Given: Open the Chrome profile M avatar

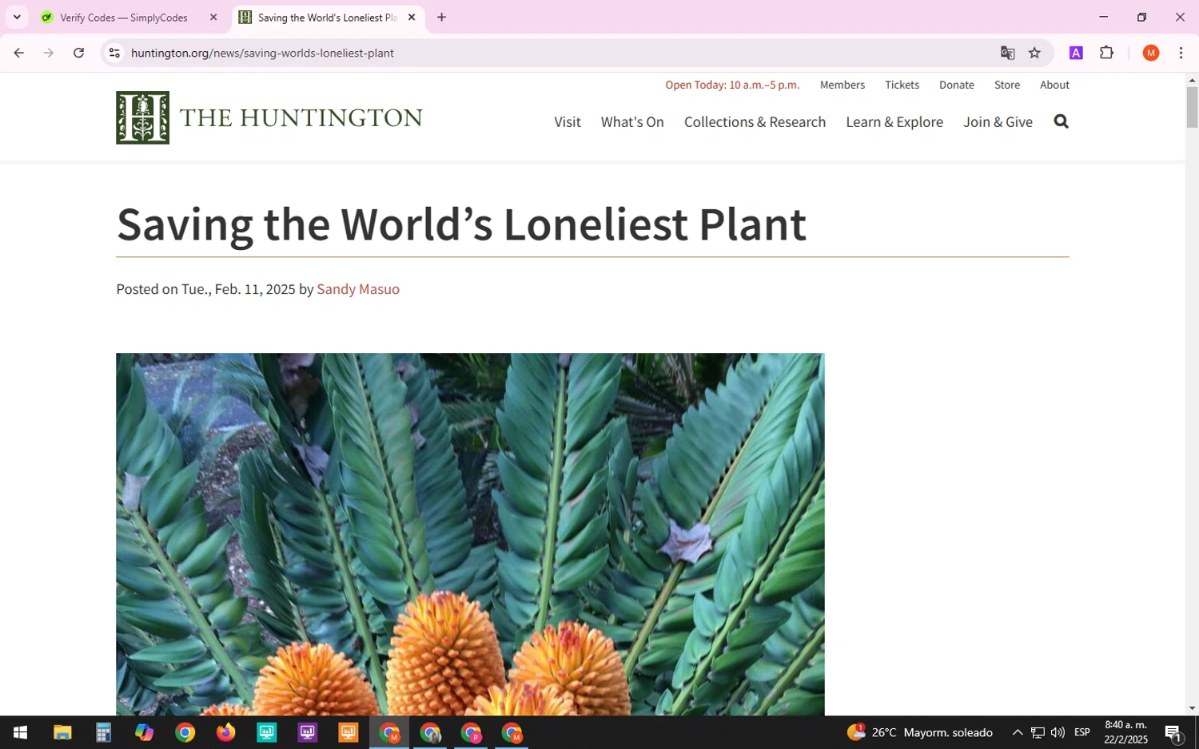Looking at the screenshot, I should point(1151,53).
